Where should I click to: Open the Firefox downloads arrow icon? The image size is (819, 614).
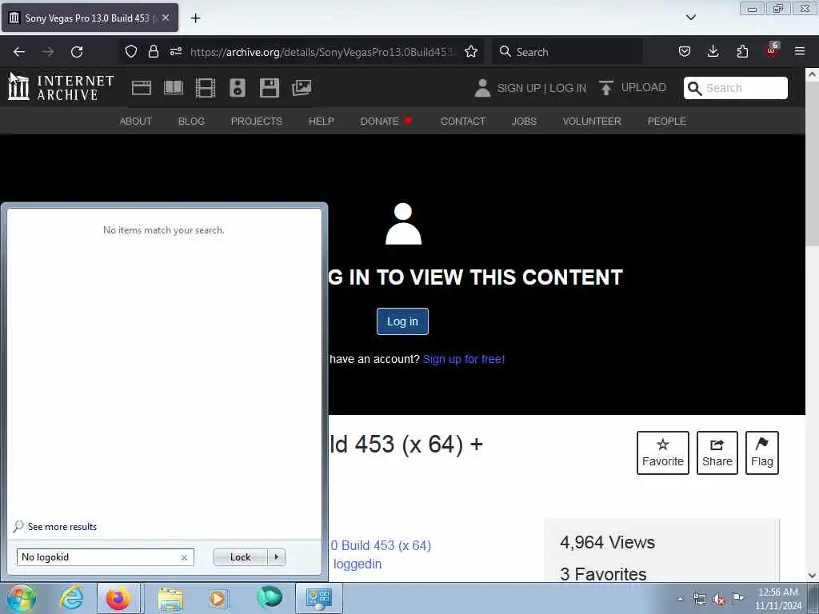tap(713, 51)
